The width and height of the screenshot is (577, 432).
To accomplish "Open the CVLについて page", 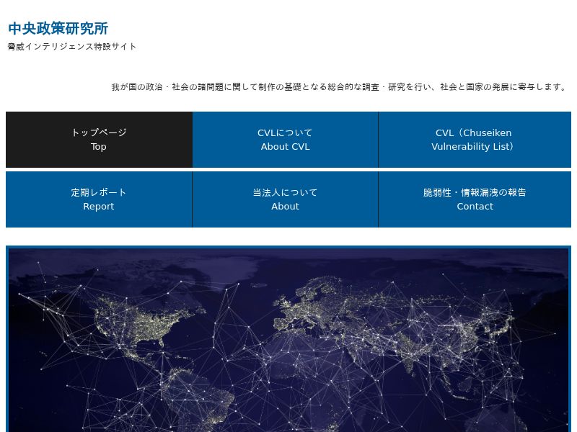I will (285, 132).
